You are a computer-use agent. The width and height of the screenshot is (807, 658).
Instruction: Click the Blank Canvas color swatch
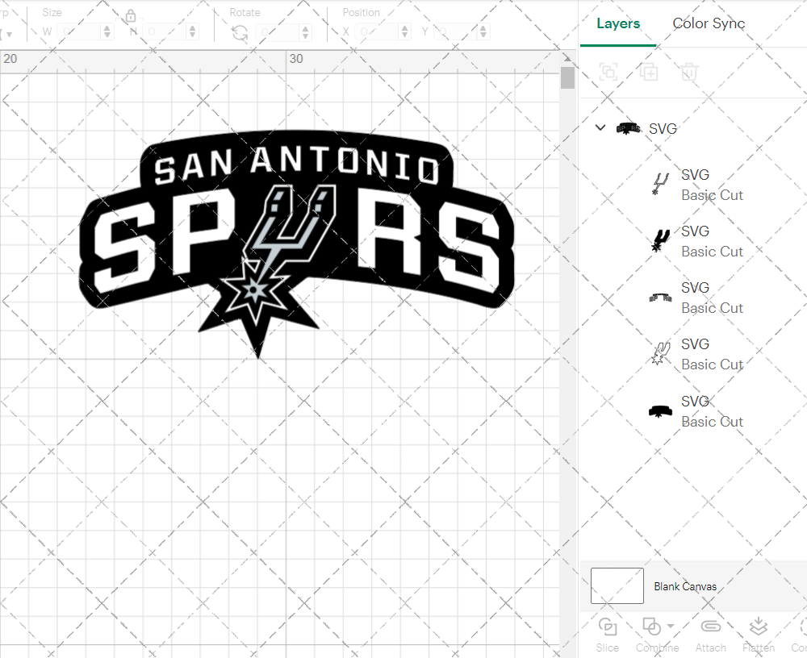pos(617,585)
